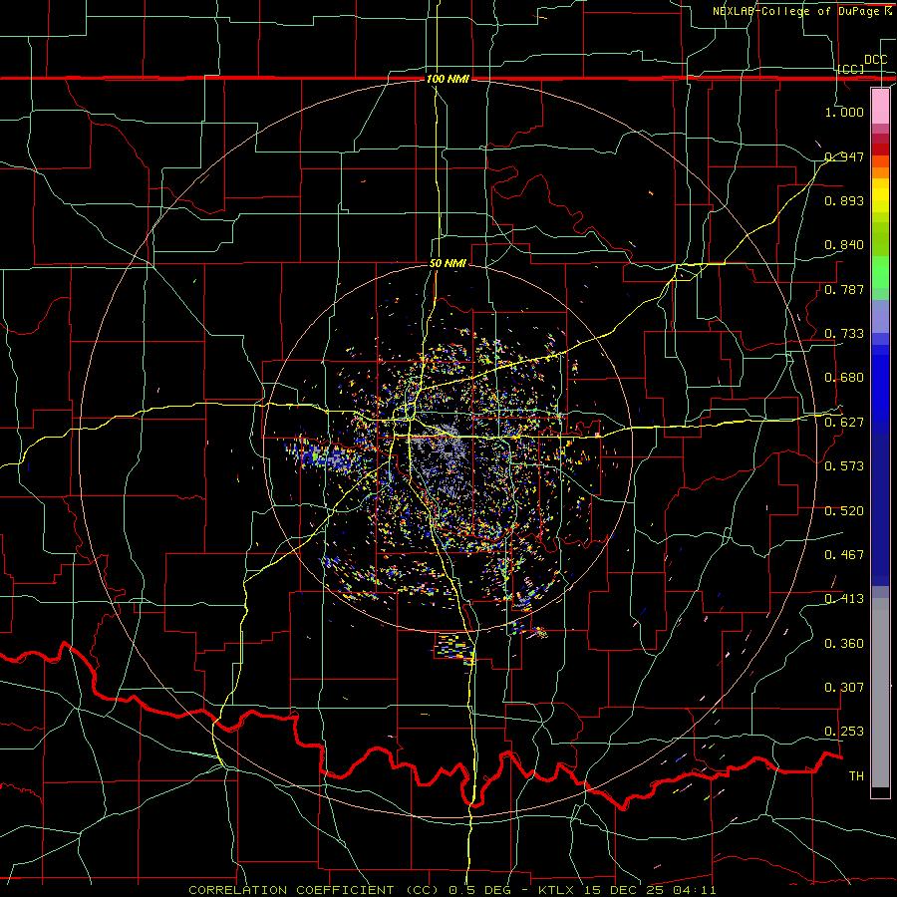Click the DCC product label above the scale
The height and width of the screenshot is (897, 897).
coord(876,60)
